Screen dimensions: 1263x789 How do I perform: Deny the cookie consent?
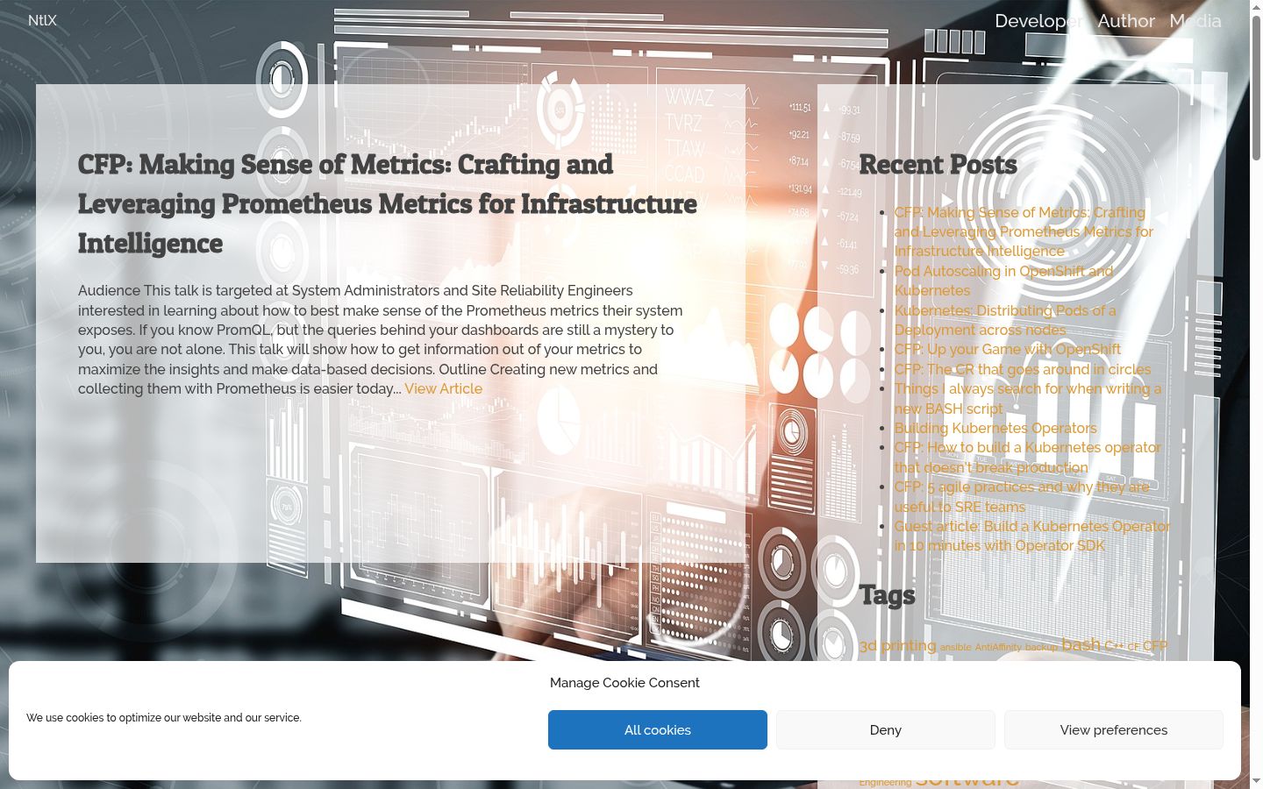886,729
